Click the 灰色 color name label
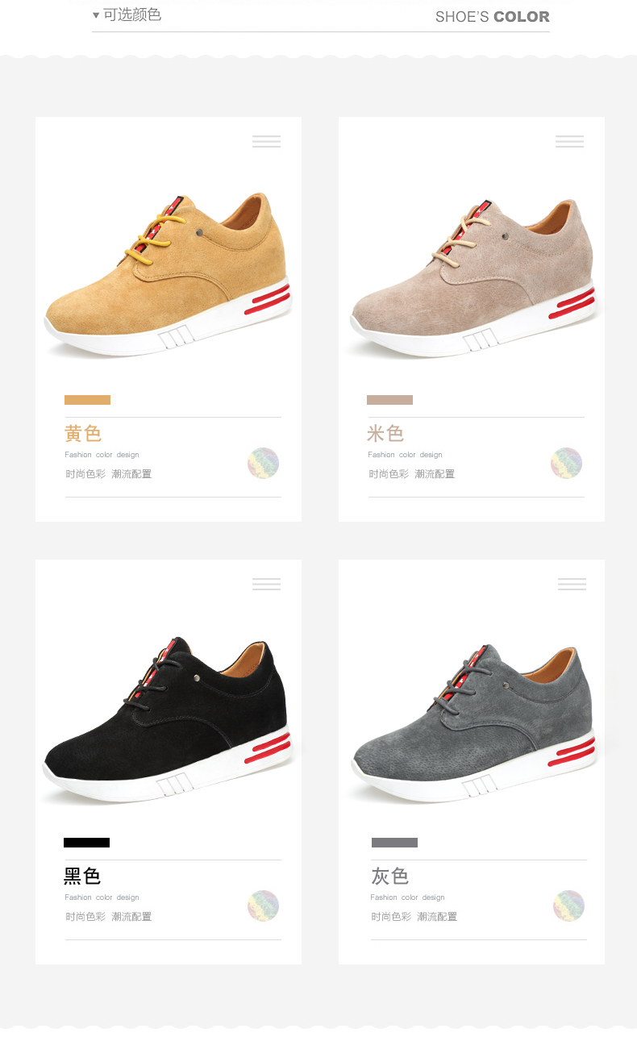637x1041 pixels. tap(390, 876)
